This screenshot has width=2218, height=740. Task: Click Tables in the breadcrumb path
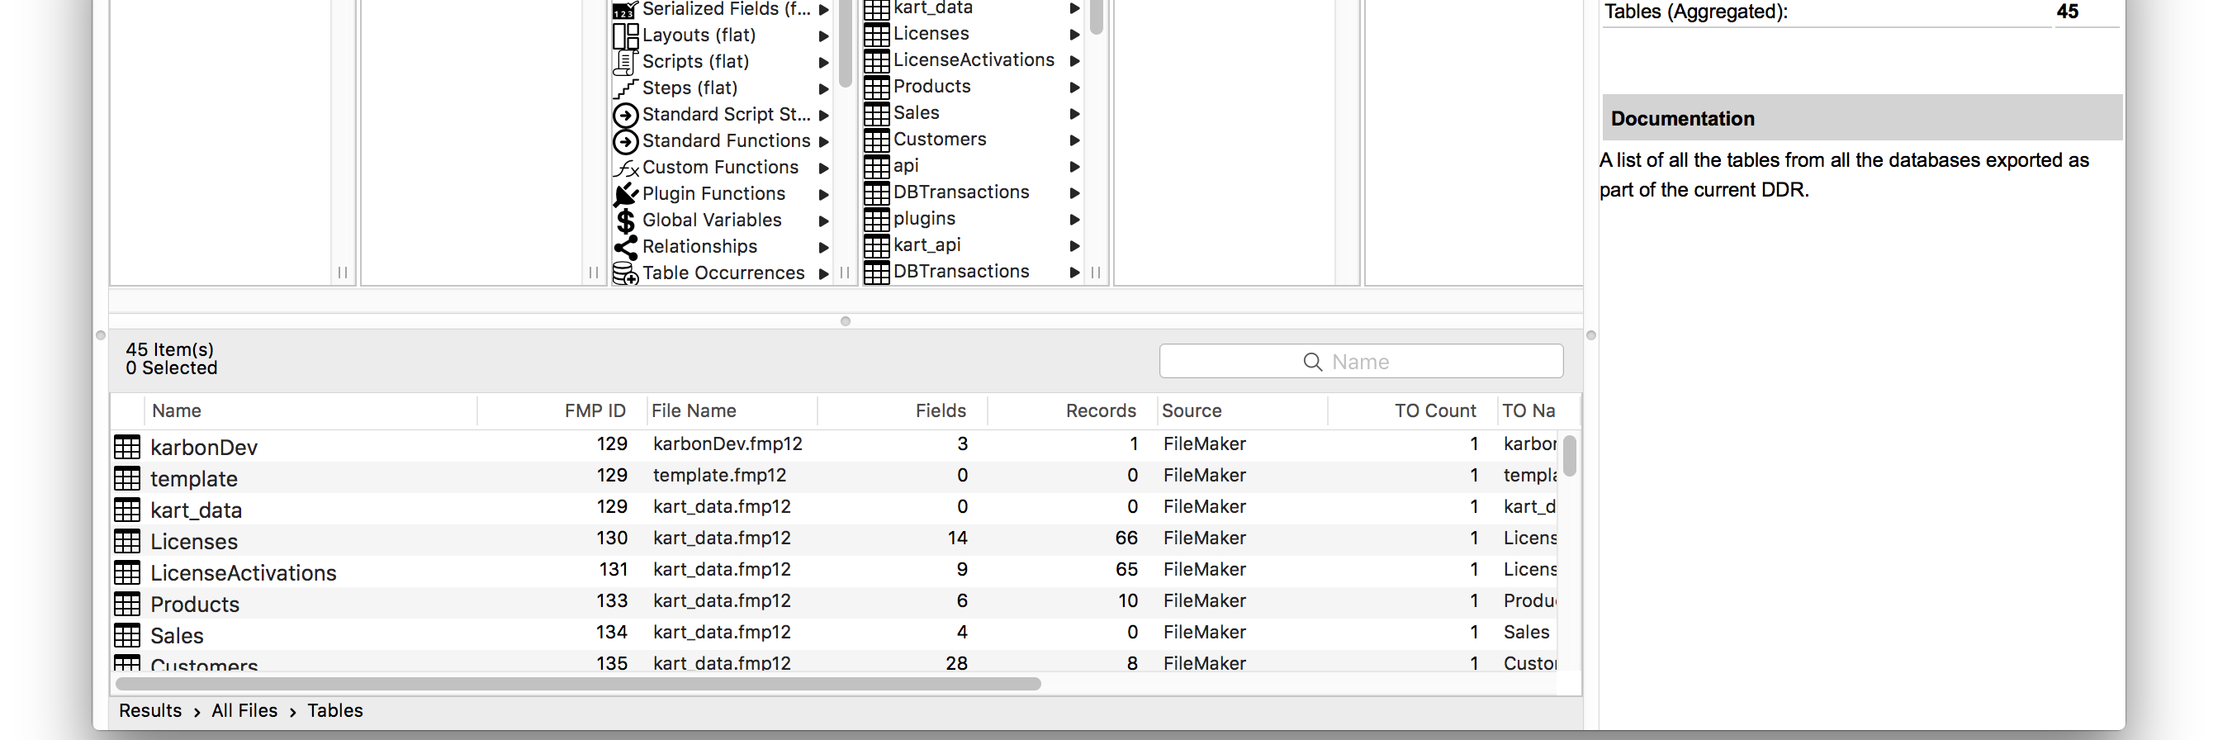tap(335, 711)
